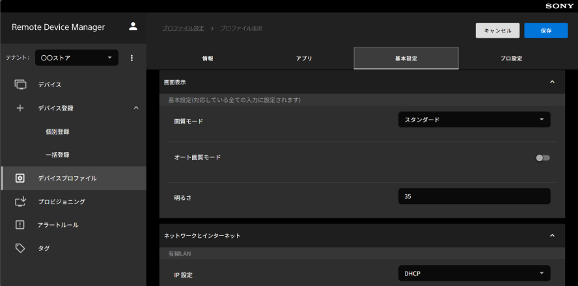The height and width of the screenshot is (286, 578).
Task: Click the キャンセル button
Action: pos(497,31)
